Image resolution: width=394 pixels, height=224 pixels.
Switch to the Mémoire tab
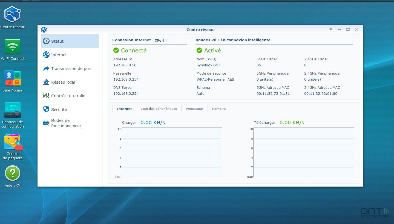219,109
